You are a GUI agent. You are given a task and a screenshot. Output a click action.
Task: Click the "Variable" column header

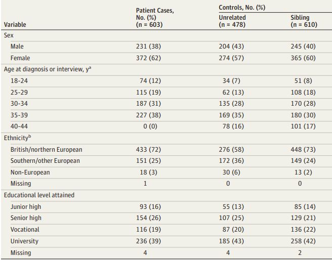point(15,24)
